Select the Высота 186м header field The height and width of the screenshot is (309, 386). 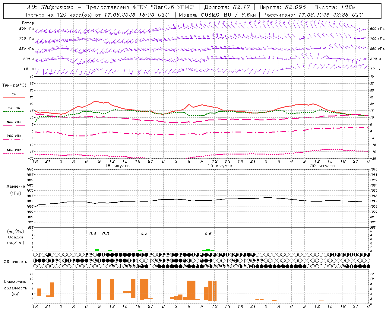tap(335, 7)
